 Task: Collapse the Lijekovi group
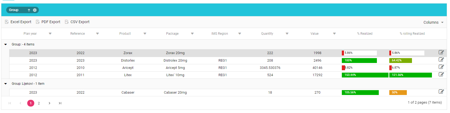pyautogui.click(x=6, y=84)
